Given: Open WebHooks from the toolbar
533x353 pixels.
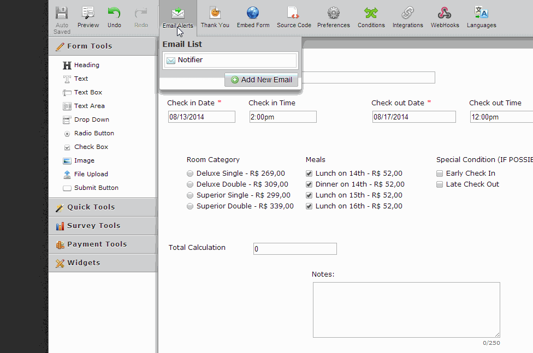Looking at the screenshot, I should (x=445, y=17).
